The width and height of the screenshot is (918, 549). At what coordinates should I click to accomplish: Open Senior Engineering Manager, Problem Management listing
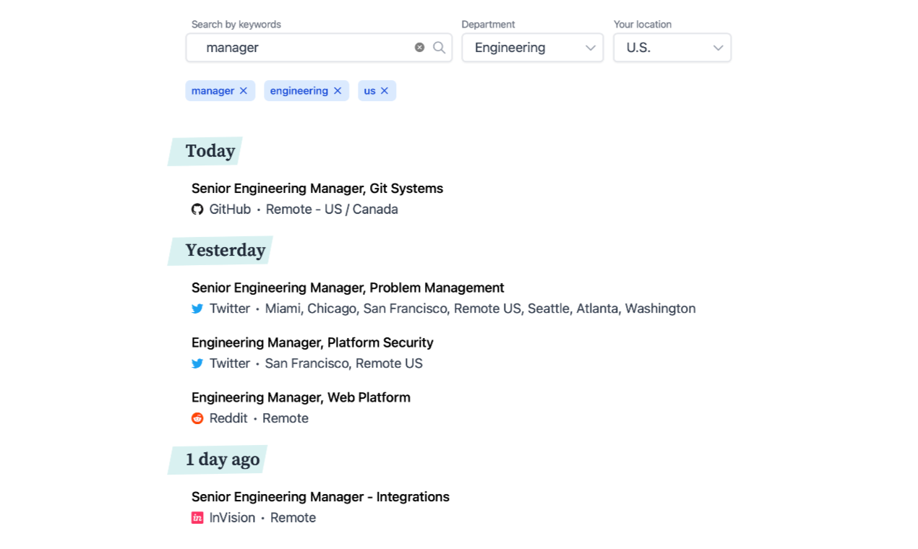pyautogui.click(x=348, y=288)
